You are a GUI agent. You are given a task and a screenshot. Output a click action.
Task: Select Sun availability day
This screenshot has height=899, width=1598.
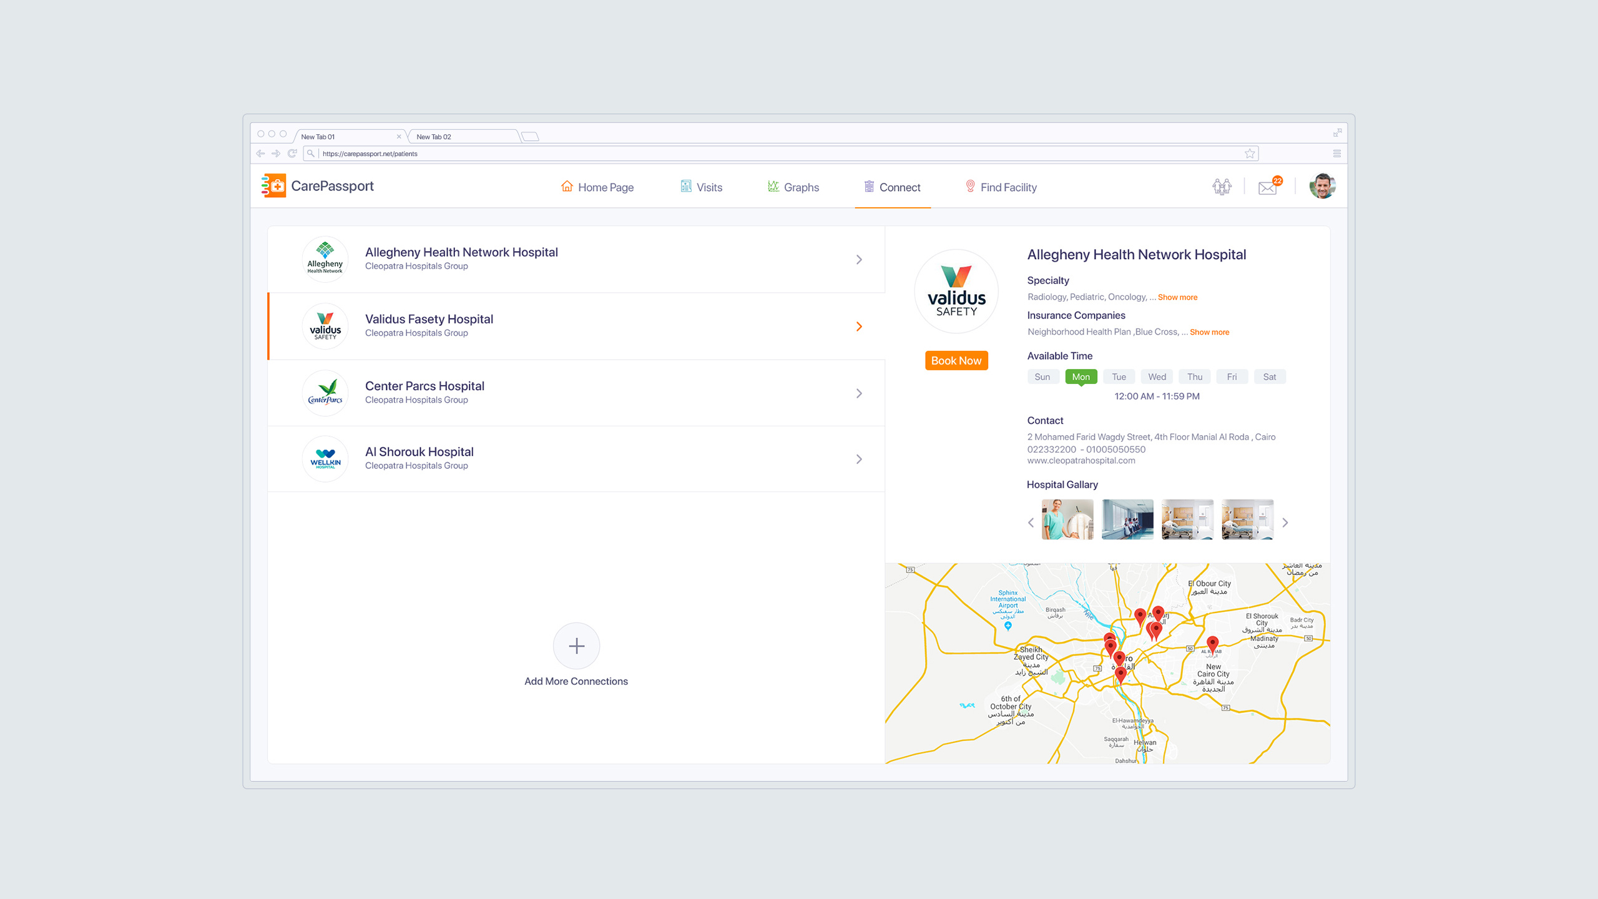click(1042, 376)
